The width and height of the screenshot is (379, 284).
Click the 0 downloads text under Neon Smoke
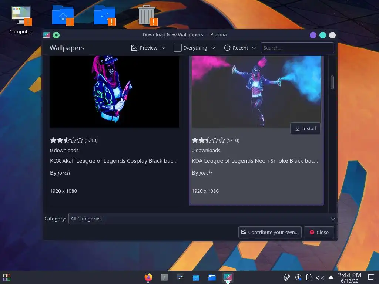point(206,150)
